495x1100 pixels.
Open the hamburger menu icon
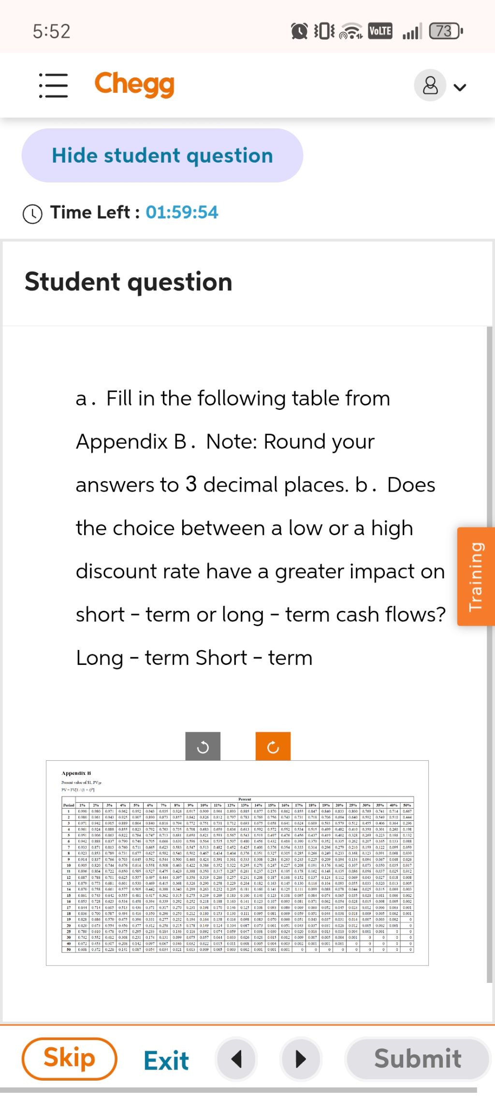coord(53,86)
